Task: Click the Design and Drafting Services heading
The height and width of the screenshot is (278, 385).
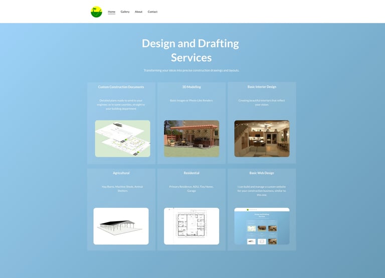Action: [x=191, y=51]
